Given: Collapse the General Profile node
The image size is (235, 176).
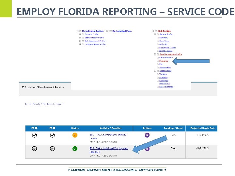Looking at the screenshot, I should [x=155, y=34].
